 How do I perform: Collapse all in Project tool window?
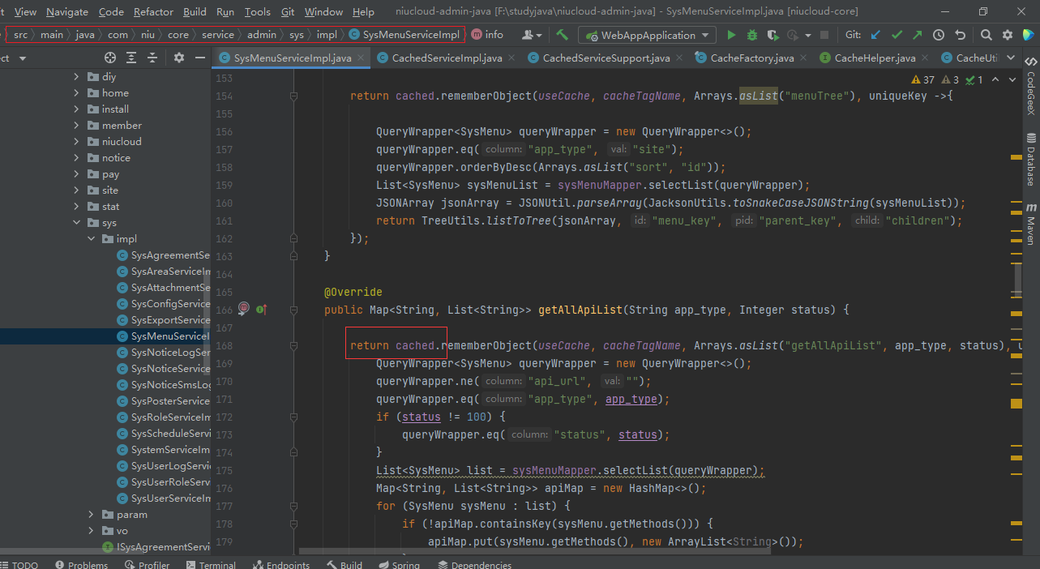(152, 58)
